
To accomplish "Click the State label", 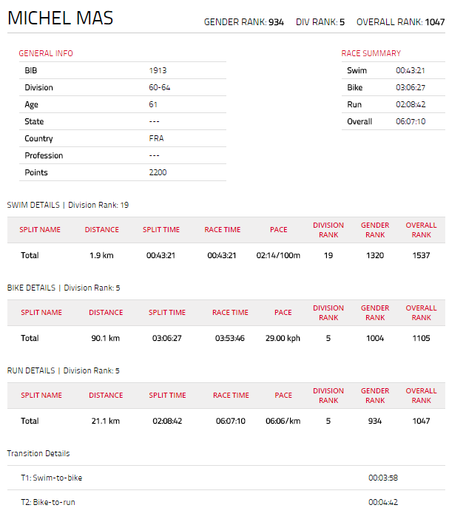I will [x=34, y=121].
